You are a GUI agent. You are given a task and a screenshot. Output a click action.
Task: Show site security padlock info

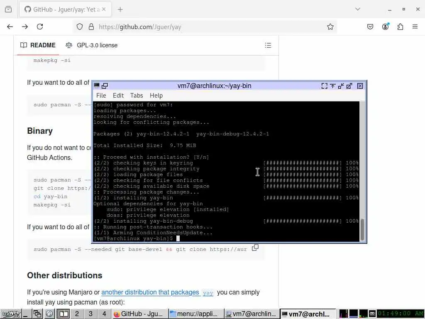91,27
